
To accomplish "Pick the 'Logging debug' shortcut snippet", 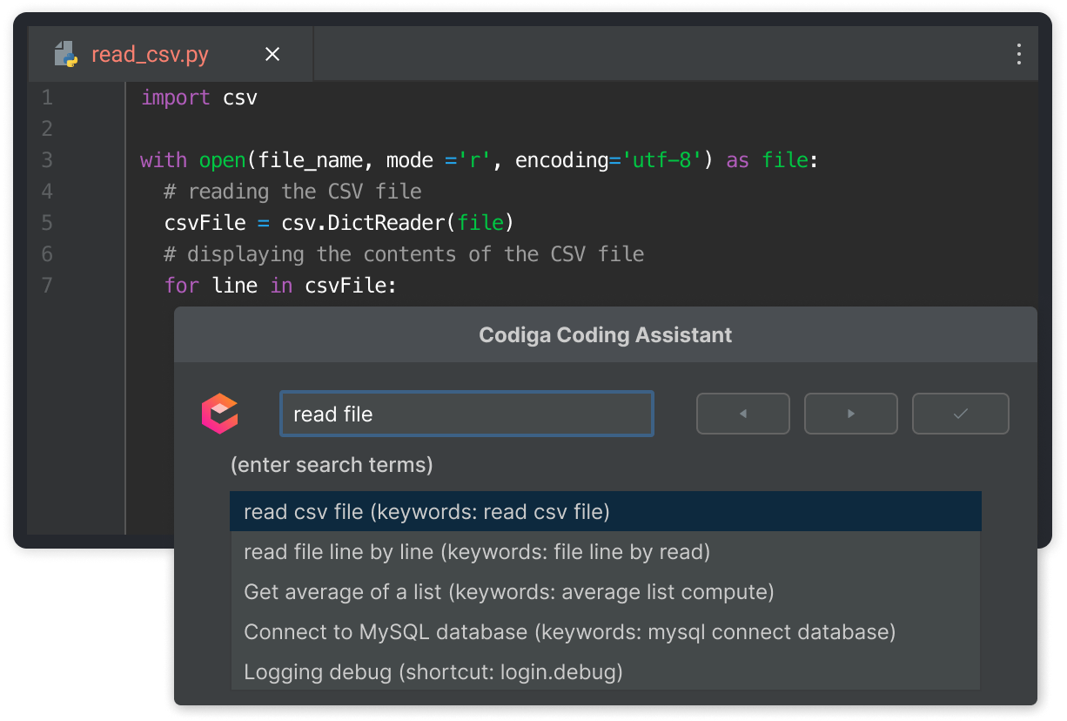I will (x=606, y=671).
